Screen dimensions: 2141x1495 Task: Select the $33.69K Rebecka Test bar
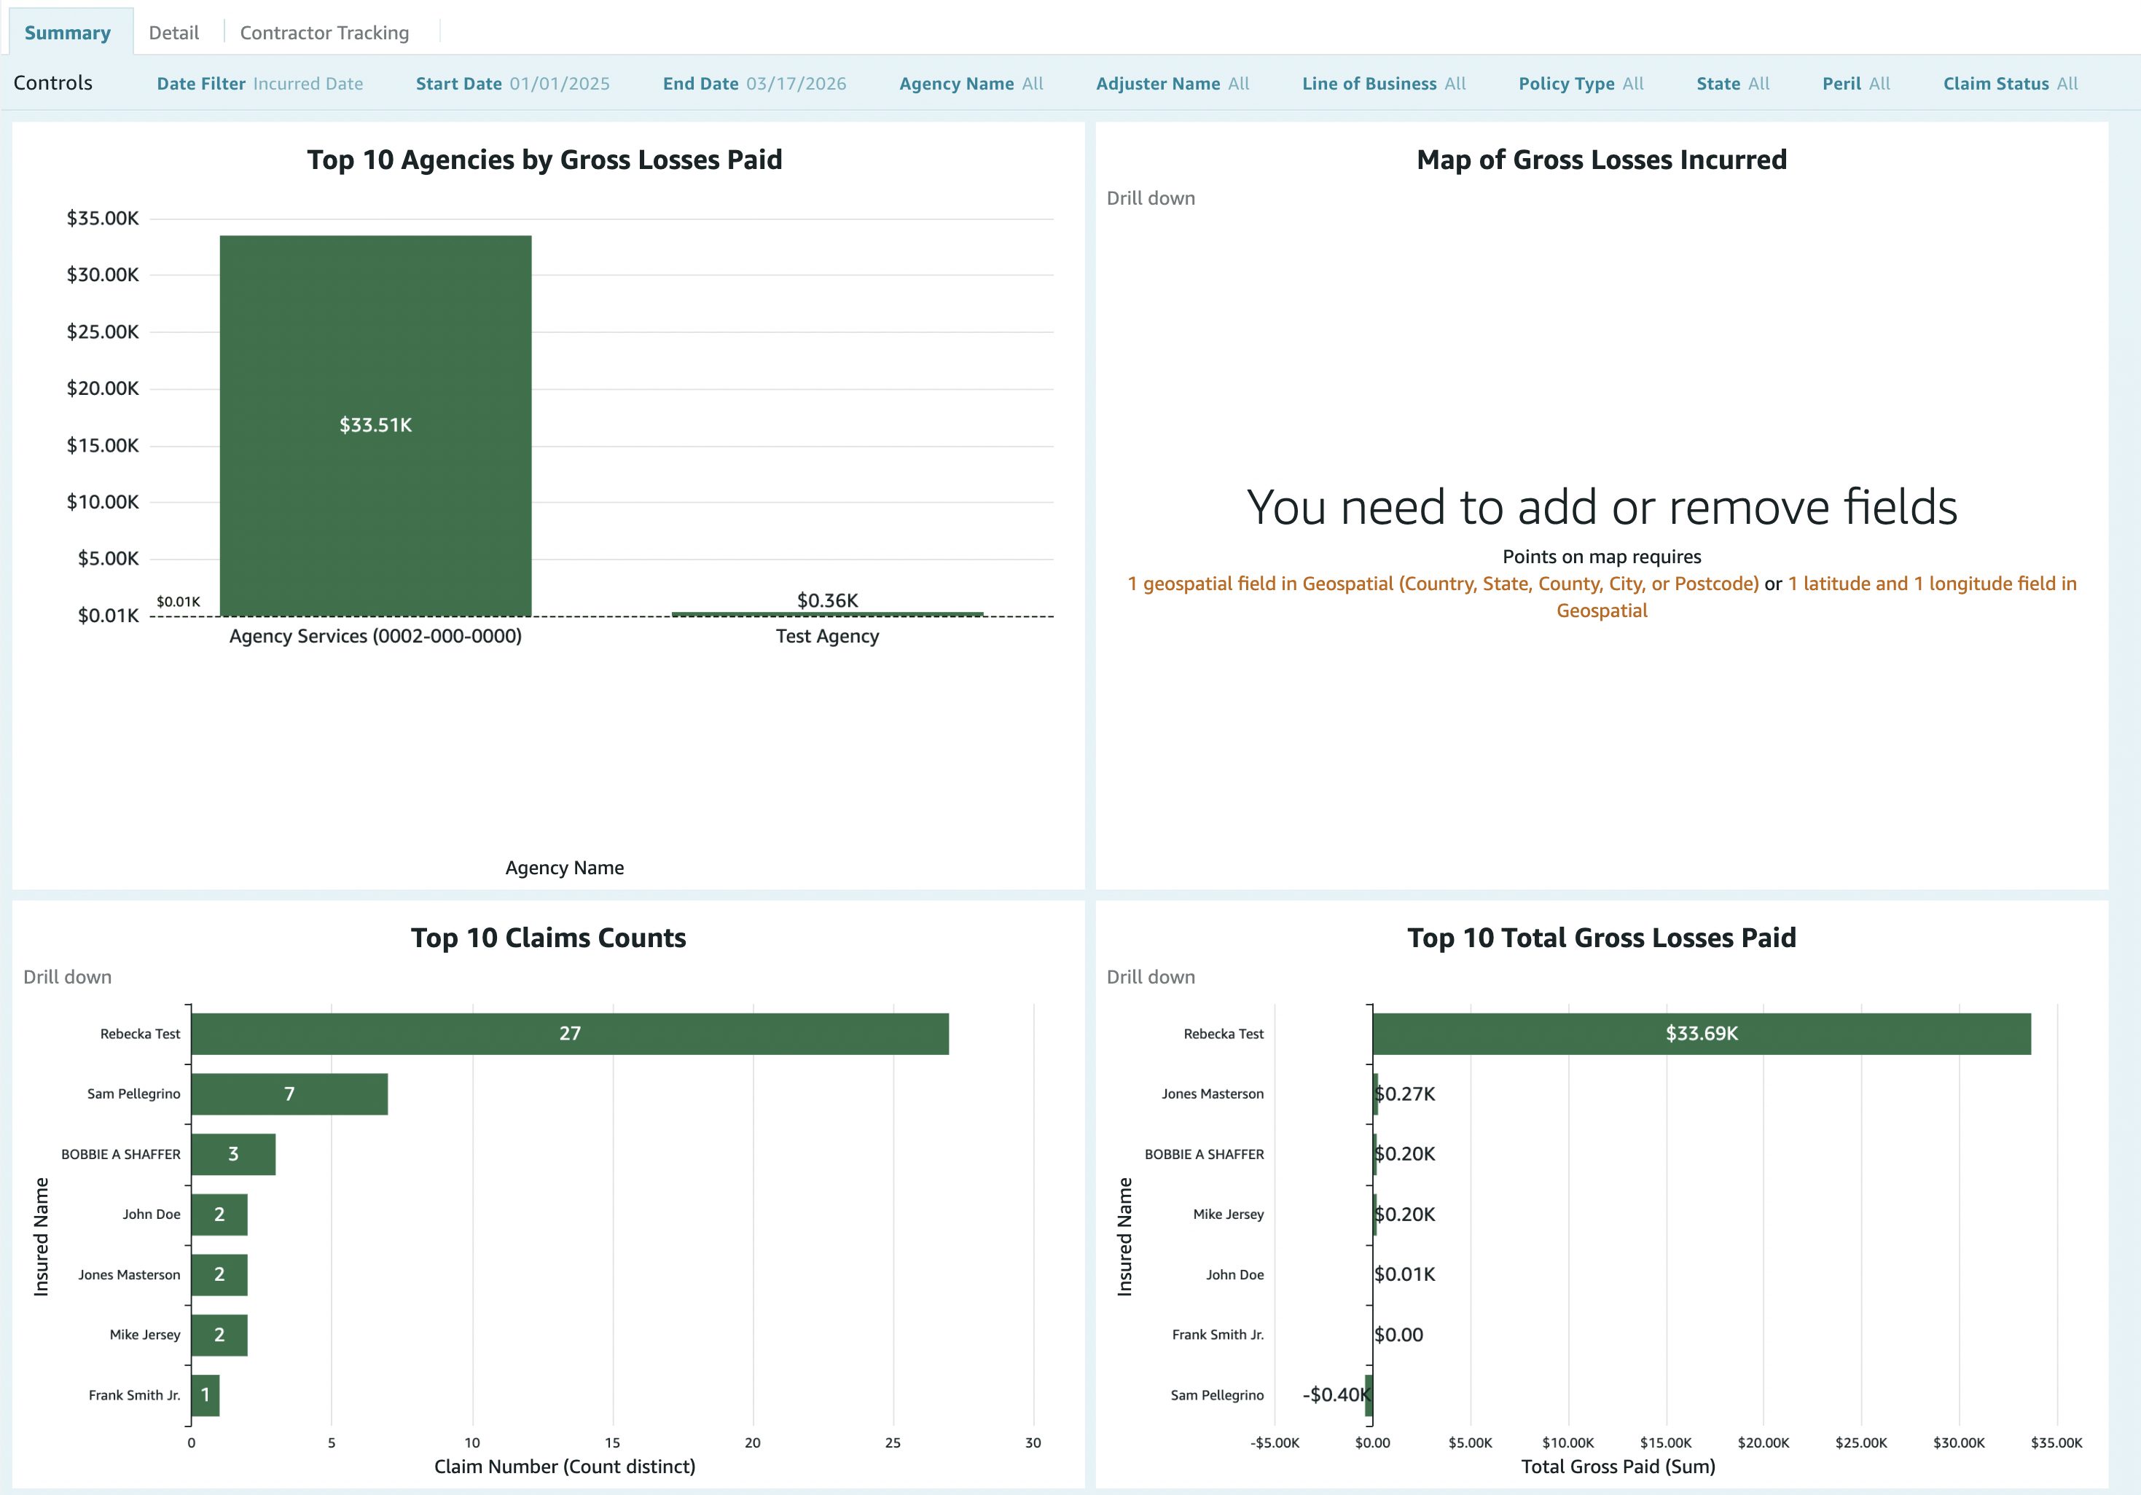(1701, 1034)
